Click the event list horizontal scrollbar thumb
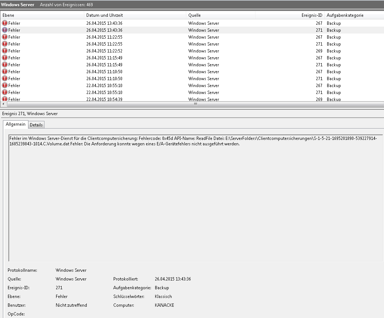This screenshot has height=318, width=384. (x=195, y=104)
